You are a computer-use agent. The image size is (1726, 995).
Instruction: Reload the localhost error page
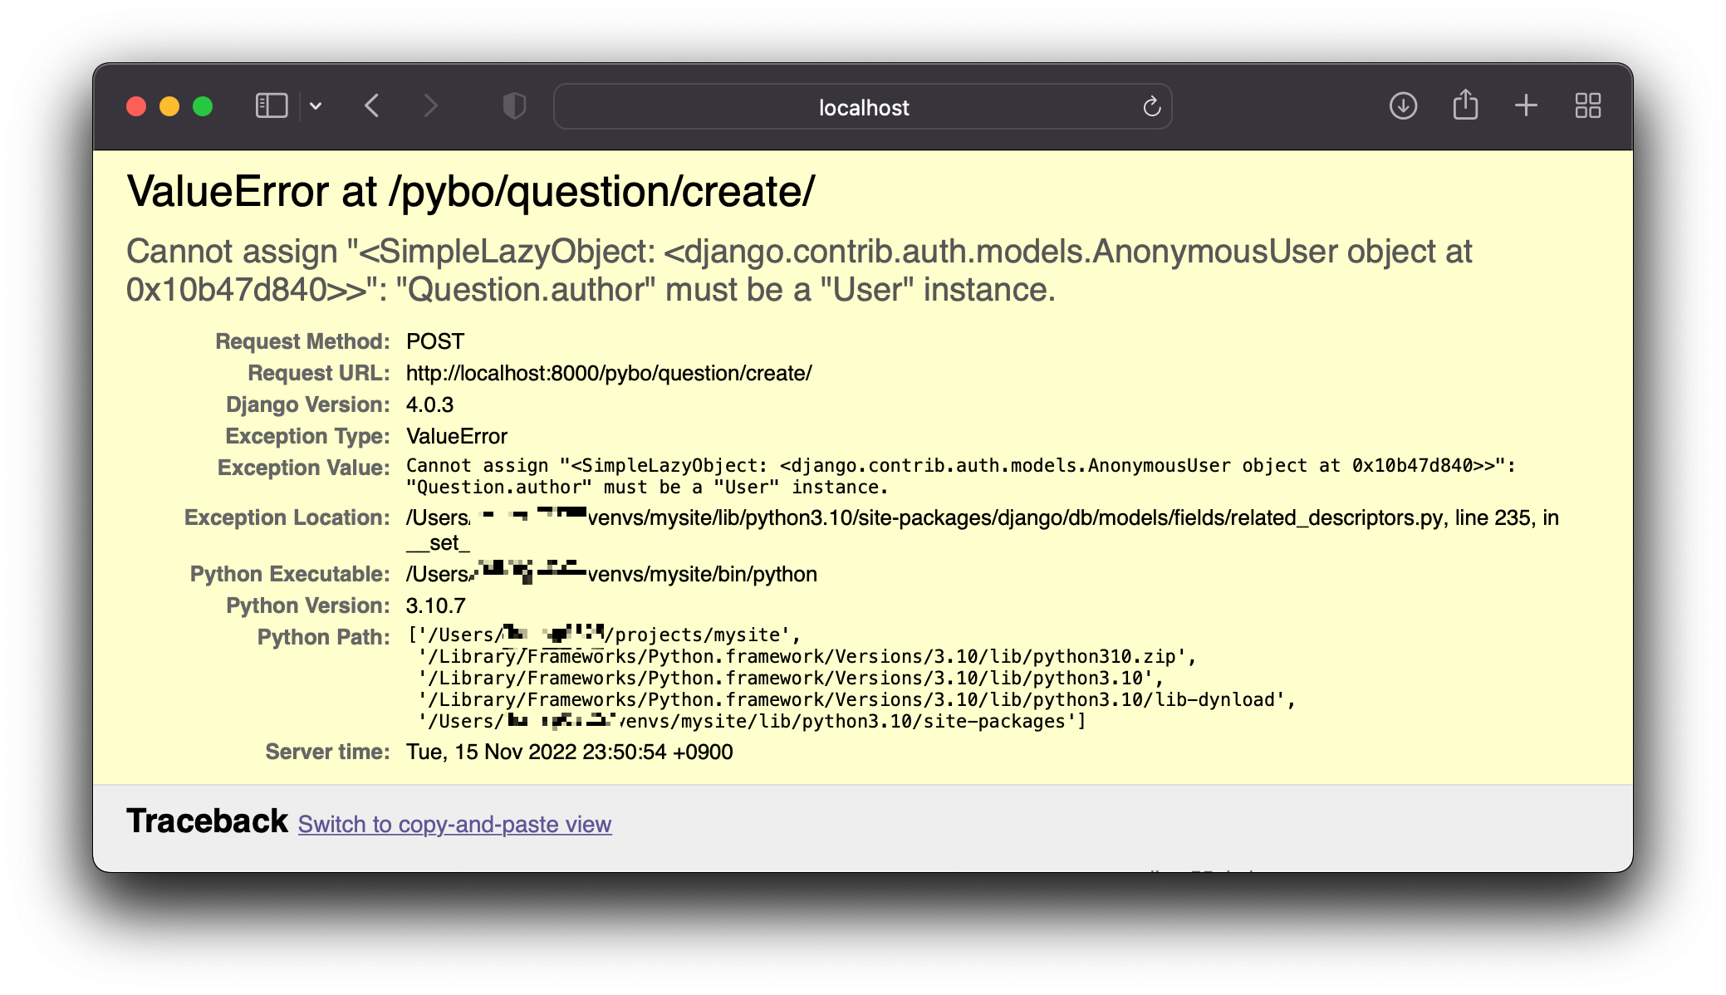(x=1151, y=106)
